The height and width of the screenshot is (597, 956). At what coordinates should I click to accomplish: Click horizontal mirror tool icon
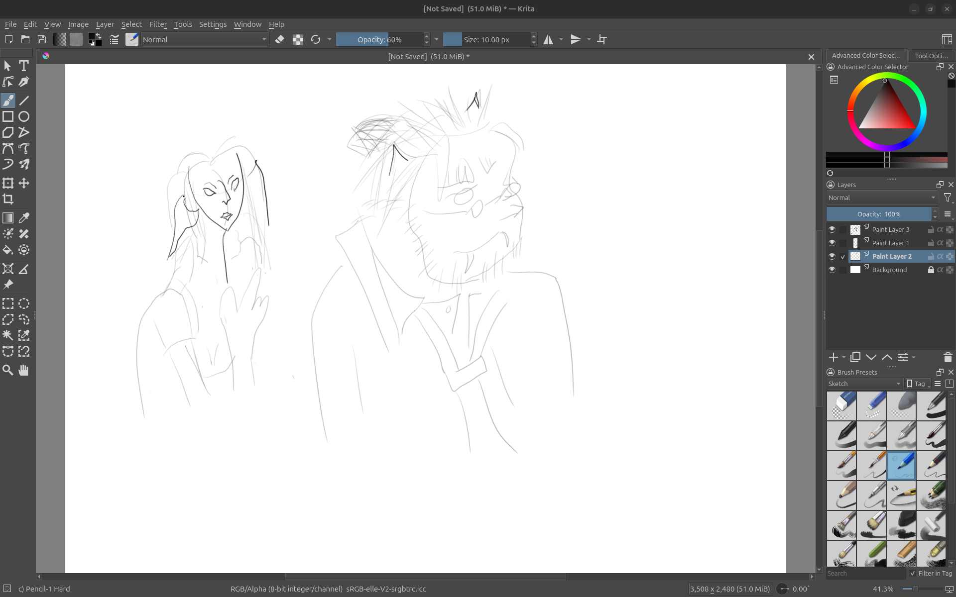pos(548,40)
